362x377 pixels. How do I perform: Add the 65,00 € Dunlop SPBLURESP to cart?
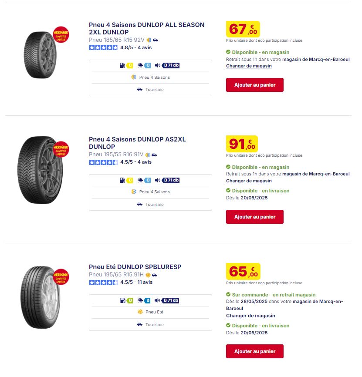point(255,351)
